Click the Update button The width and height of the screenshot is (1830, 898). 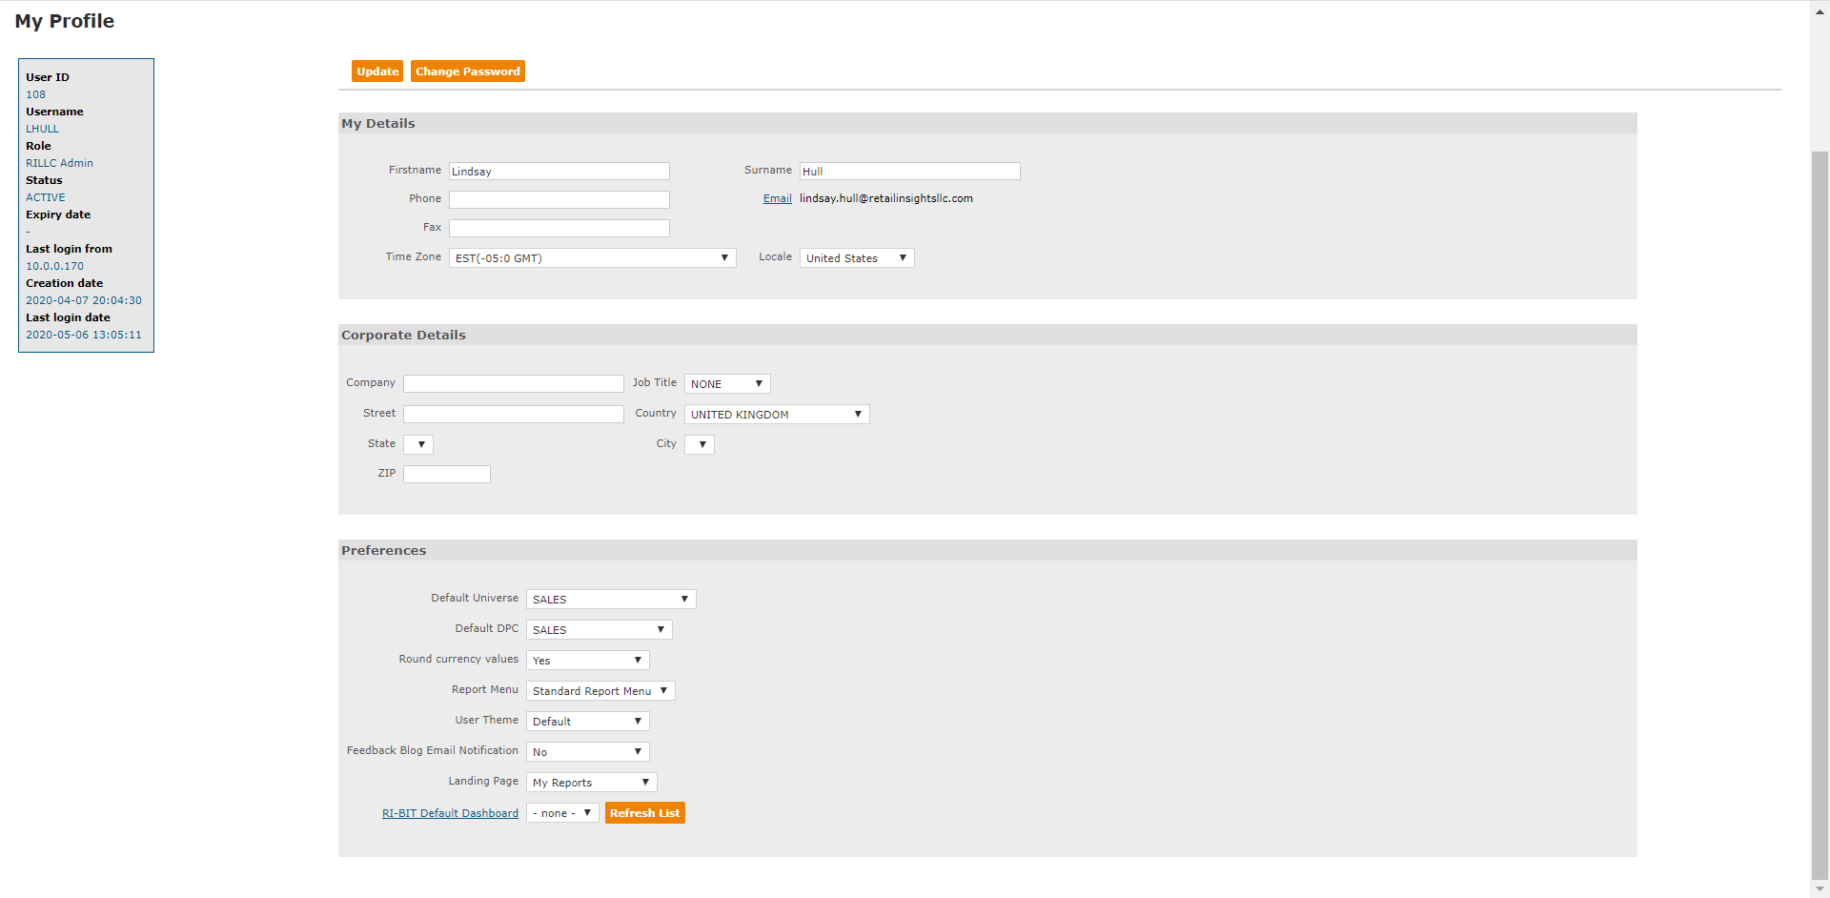(377, 71)
